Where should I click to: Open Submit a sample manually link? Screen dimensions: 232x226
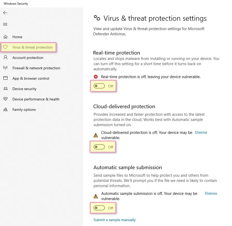pos(115,220)
